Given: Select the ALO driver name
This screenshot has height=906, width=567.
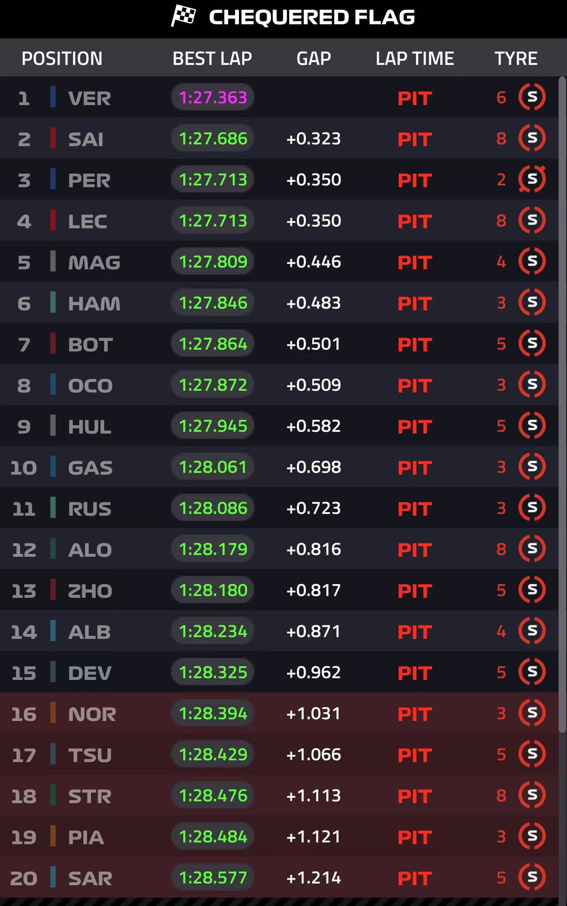Looking at the screenshot, I should tap(90, 550).
